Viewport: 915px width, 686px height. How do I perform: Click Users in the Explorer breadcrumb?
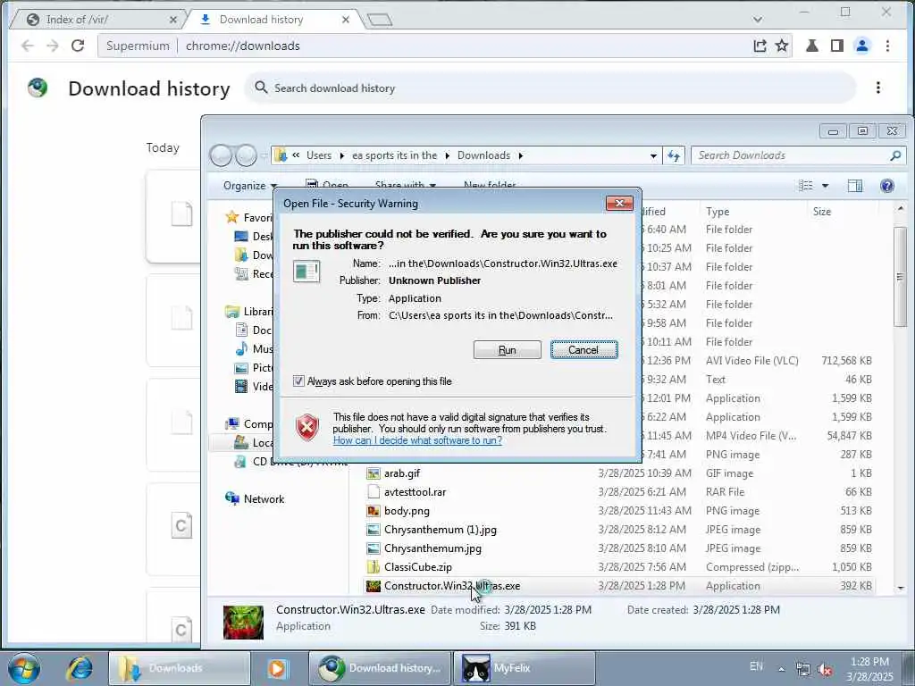pos(319,155)
